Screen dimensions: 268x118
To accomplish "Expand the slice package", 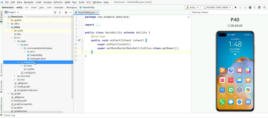I will coord(24,52).
